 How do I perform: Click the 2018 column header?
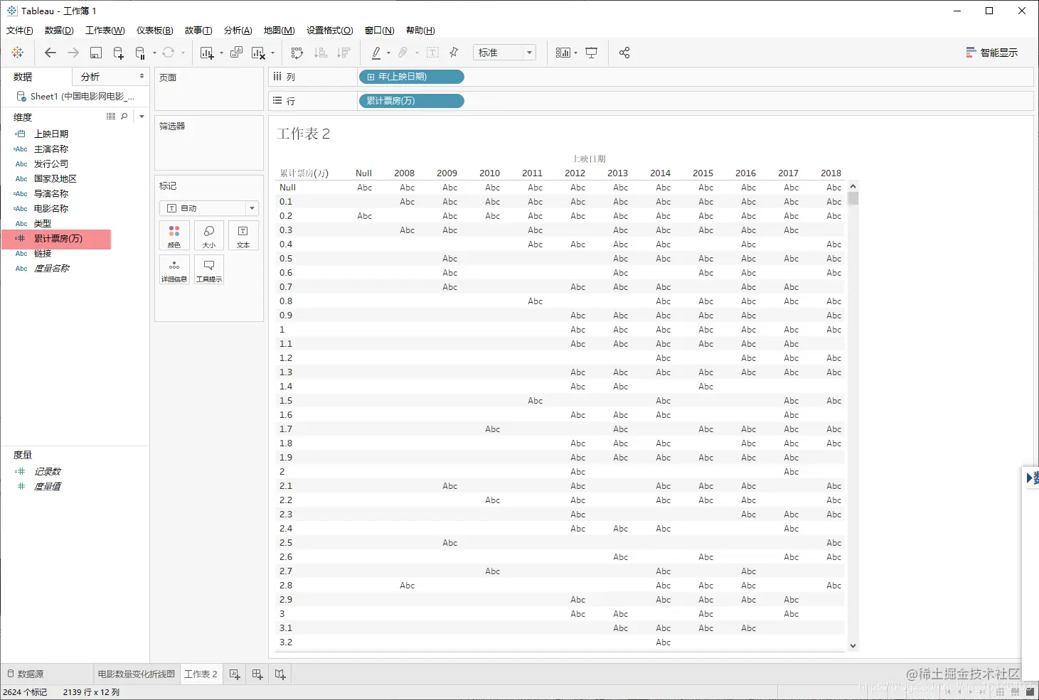click(x=831, y=173)
